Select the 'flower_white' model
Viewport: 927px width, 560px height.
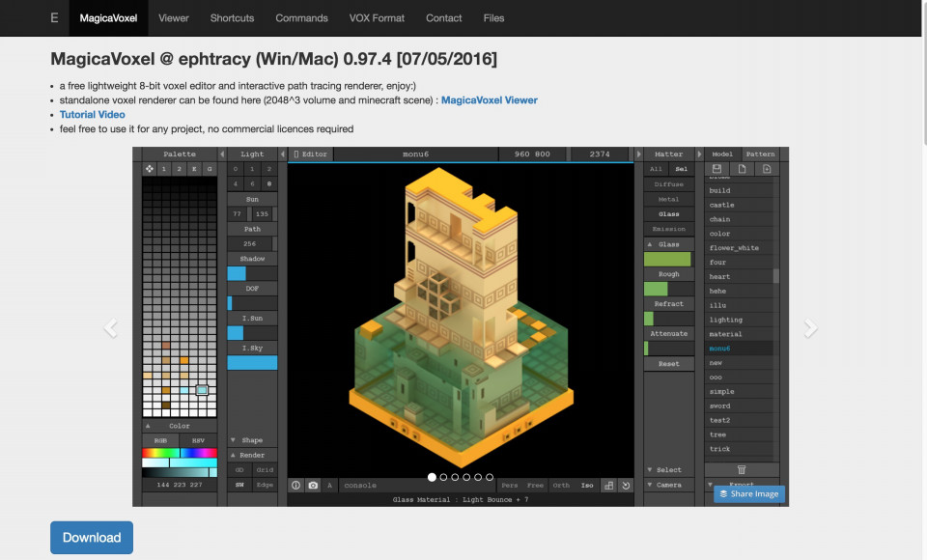(739, 248)
